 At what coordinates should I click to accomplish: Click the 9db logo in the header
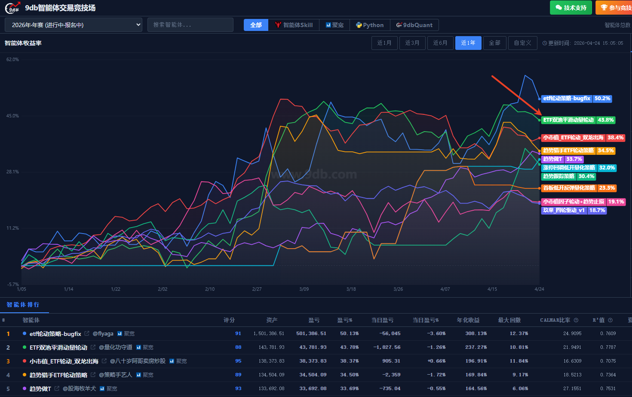click(12, 8)
